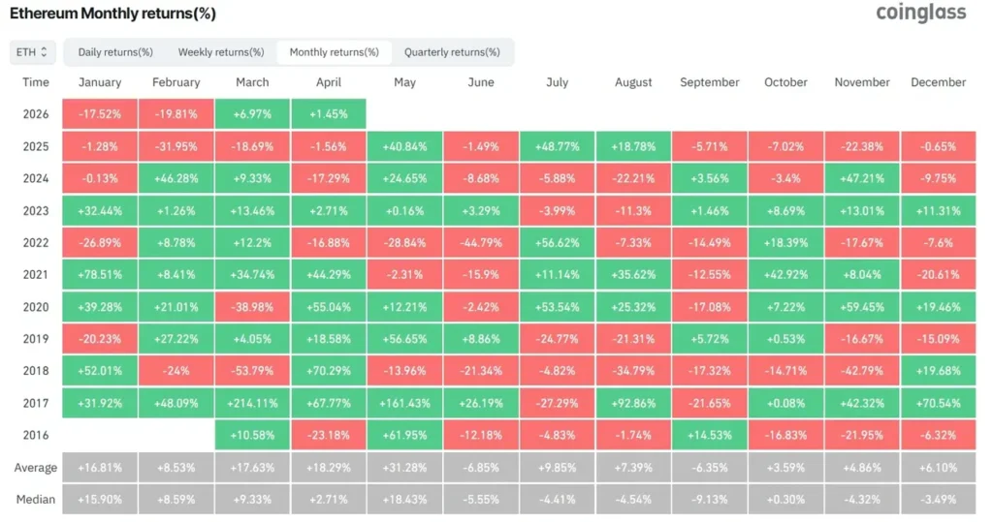Select the Monthly returns(%) tab

pos(335,52)
